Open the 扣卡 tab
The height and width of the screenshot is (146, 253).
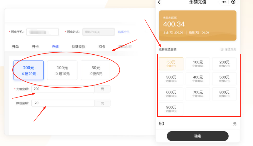pyautogui.click(x=102, y=47)
